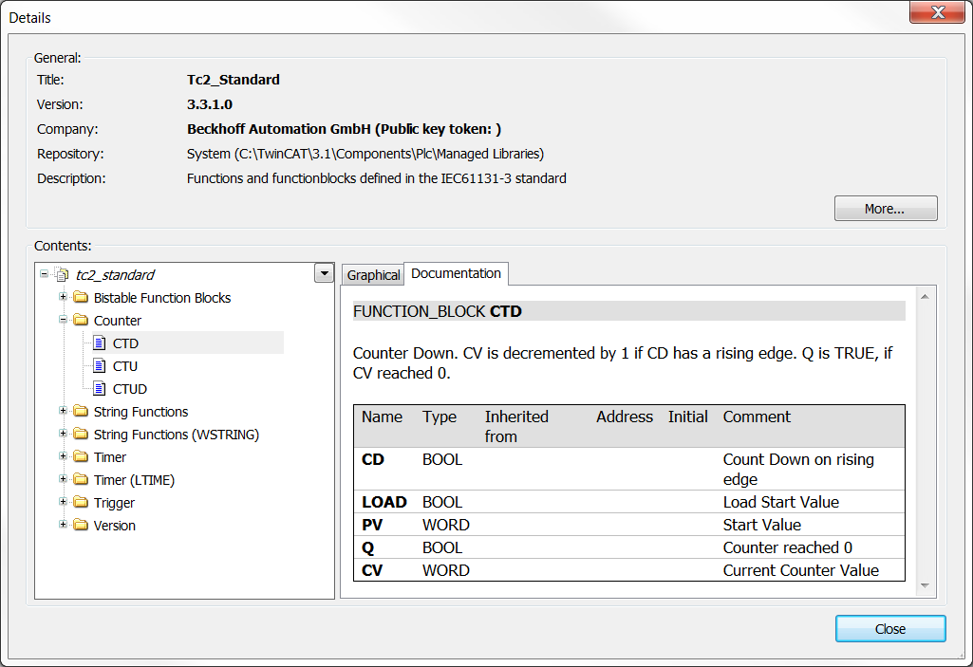This screenshot has width=973, height=667.
Task: Click the Repository path text
Action: click(365, 154)
